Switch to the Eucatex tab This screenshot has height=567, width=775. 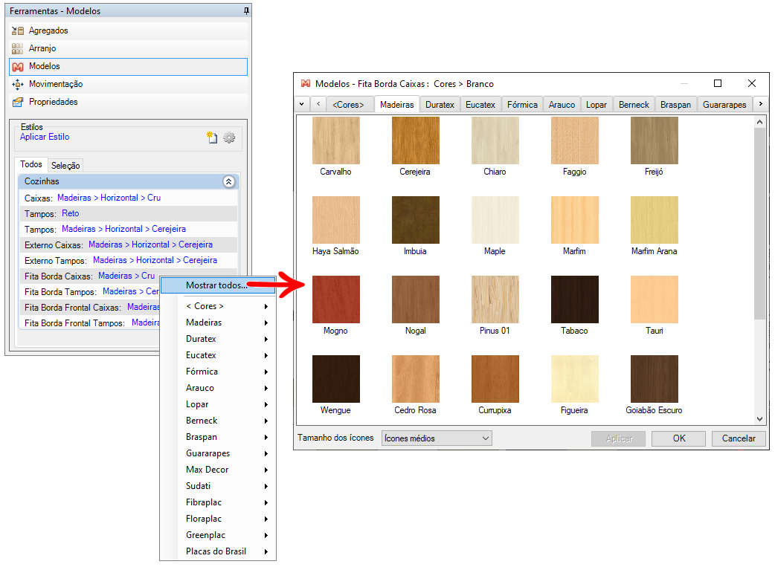click(480, 105)
